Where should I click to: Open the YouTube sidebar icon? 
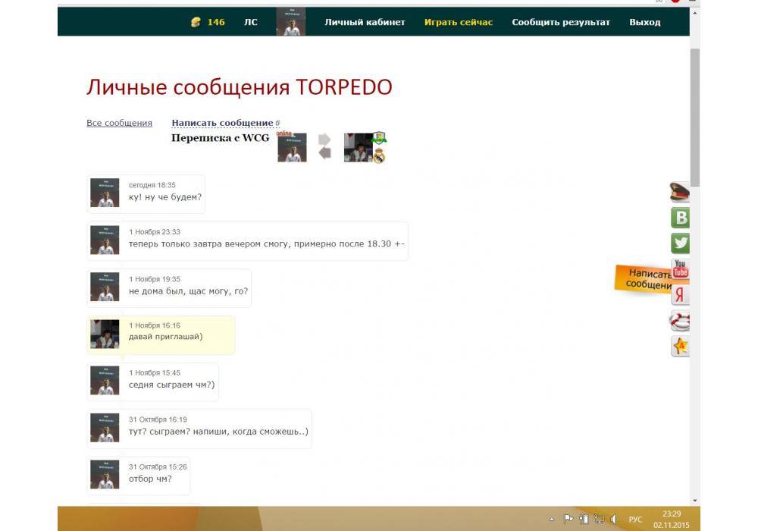click(680, 269)
